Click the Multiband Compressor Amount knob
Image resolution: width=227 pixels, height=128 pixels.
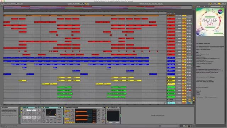pos(103,121)
